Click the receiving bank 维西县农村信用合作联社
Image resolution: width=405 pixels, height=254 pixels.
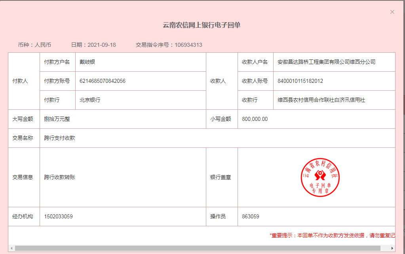(321, 100)
